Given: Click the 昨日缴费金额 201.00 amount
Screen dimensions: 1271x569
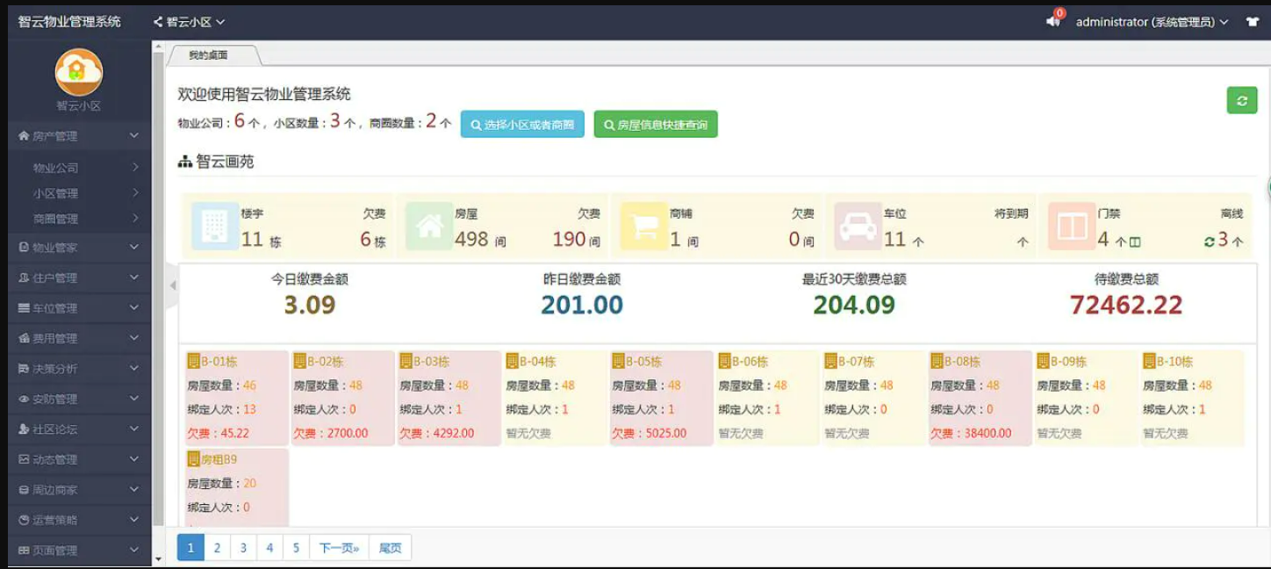Looking at the screenshot, I should 582,306.
